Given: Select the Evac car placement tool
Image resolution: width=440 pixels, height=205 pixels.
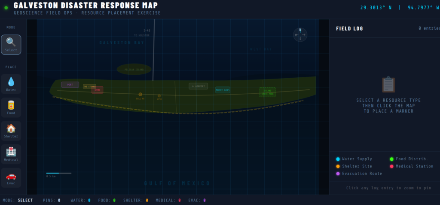Looking at the screenshot, I should [11, 177].
